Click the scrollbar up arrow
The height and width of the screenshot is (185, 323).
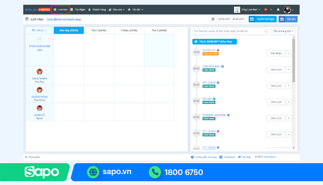click(294, 37)
